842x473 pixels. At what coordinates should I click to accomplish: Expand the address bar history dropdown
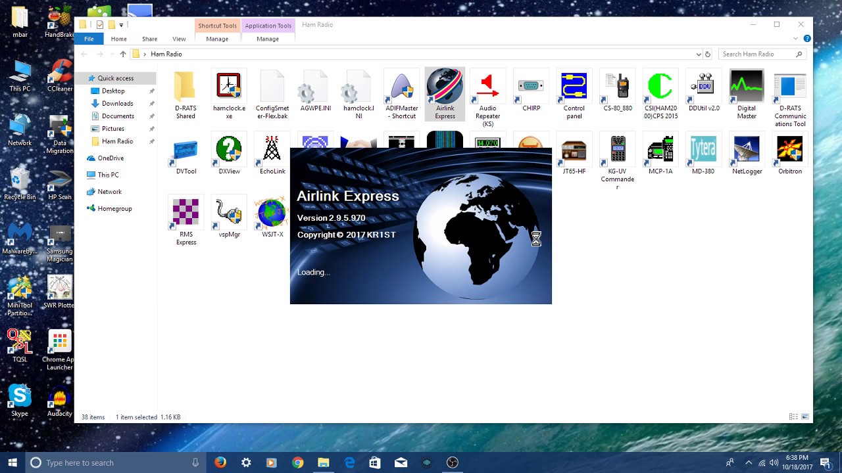point(698,55)
